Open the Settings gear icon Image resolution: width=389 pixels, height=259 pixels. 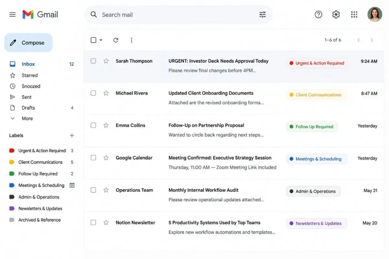tap(336, 15)
